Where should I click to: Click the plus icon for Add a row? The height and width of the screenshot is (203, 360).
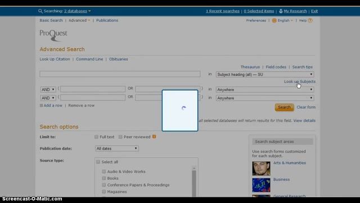[41, 105]
